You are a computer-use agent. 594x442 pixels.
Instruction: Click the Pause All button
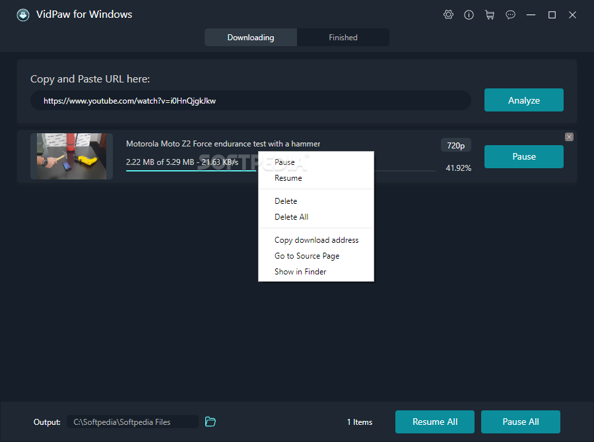tap(521, 422)
